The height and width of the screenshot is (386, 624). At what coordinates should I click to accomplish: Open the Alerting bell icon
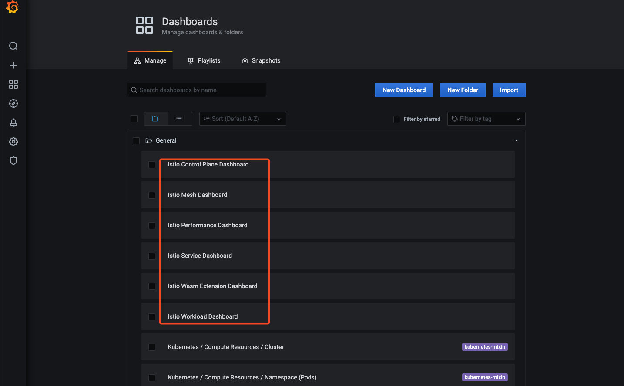[13, 123]
